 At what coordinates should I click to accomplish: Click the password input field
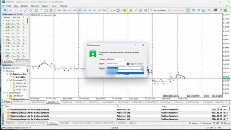click(116, 64)
